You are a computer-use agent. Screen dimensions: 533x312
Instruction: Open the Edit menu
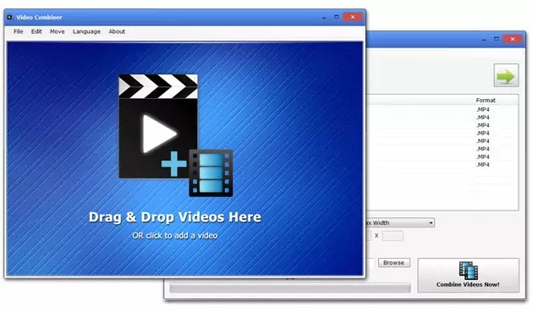36,31
